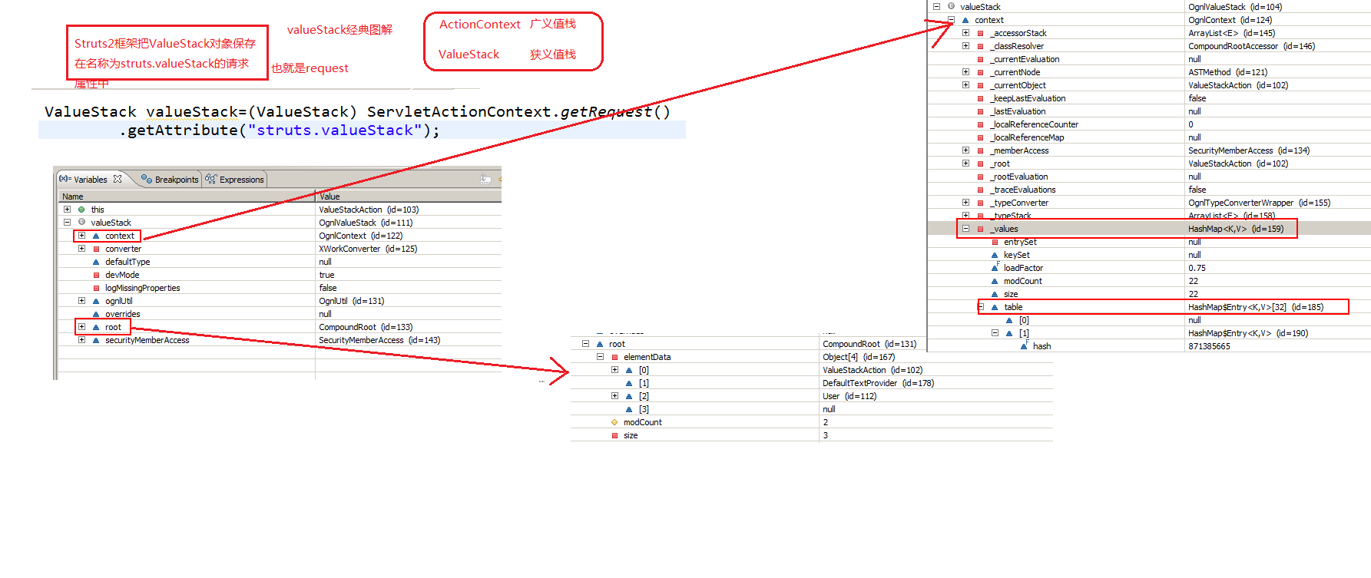This screenshot has height=578, width=1371.
Task: Select the _rootEvaluation row
Action: click(1149, 177)
